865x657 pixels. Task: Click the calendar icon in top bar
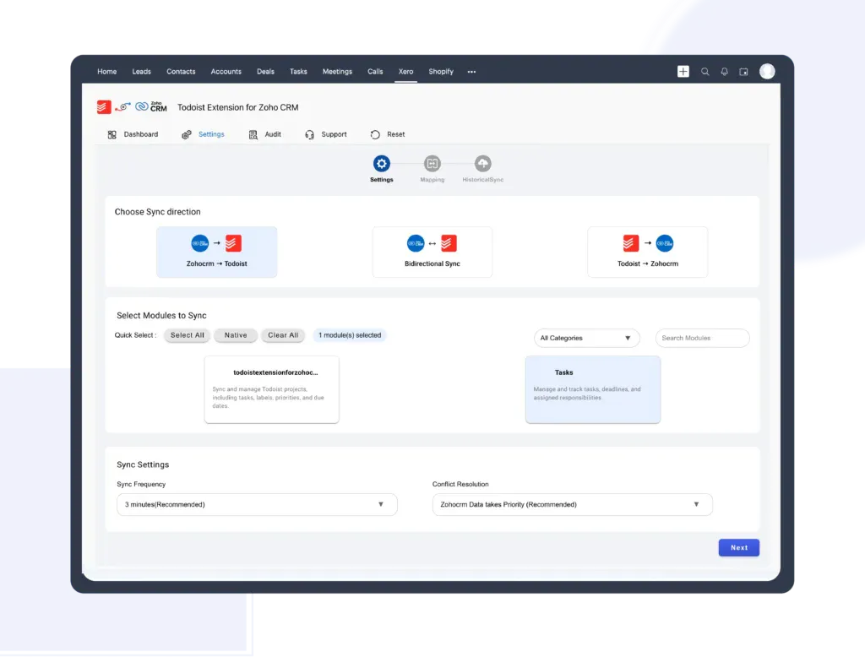[743, 72]
